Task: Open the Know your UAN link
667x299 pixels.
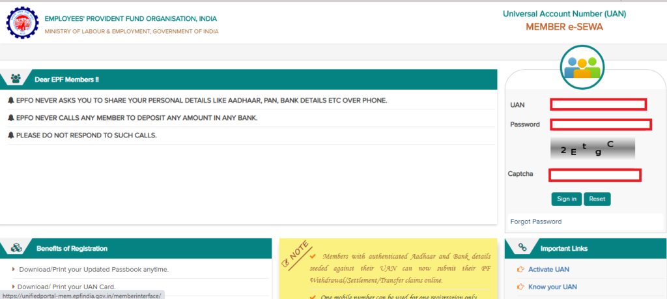Action: click(x=552, y=287)
